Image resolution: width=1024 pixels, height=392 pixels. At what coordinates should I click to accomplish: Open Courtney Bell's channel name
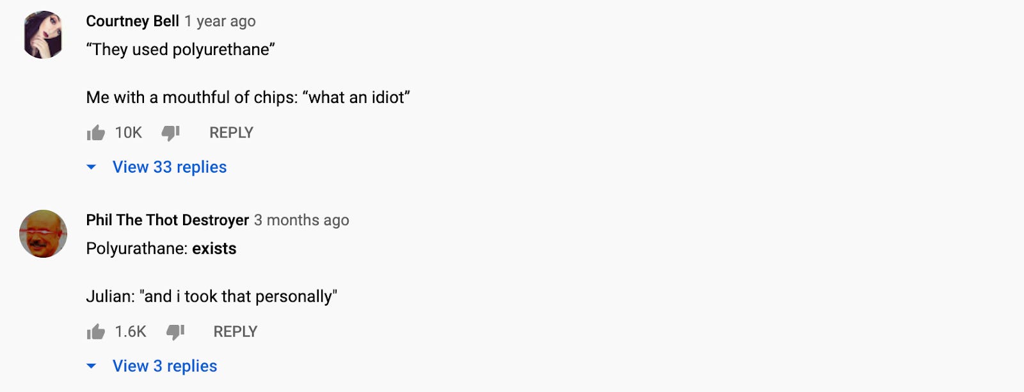131,20
